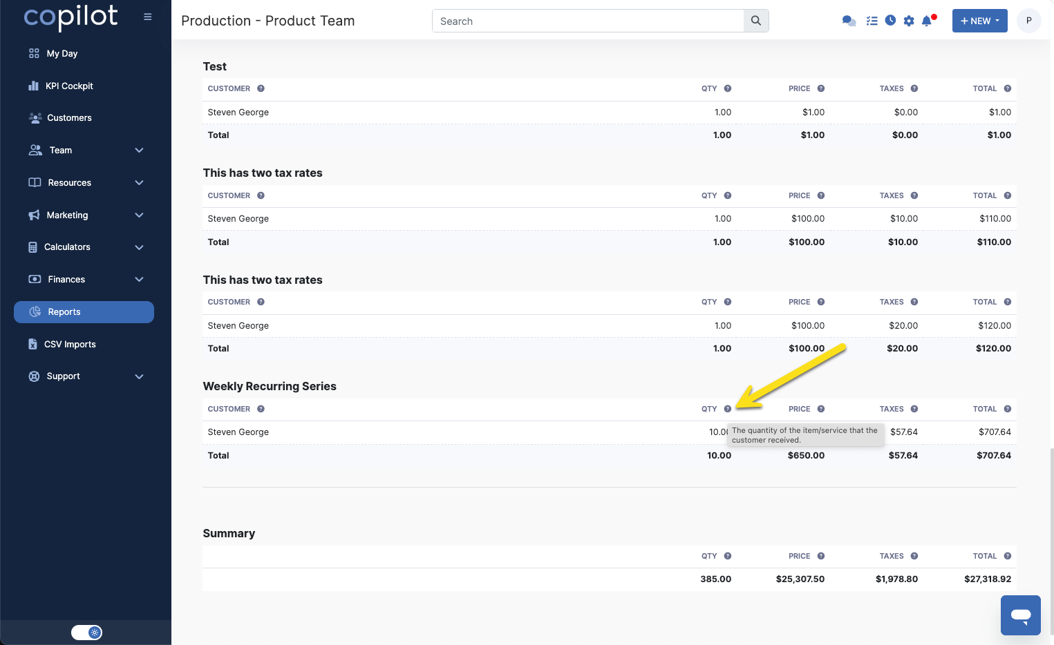Open the chat messages icon in header
This screenshot has width=1054, height=645.
point(849,21)
